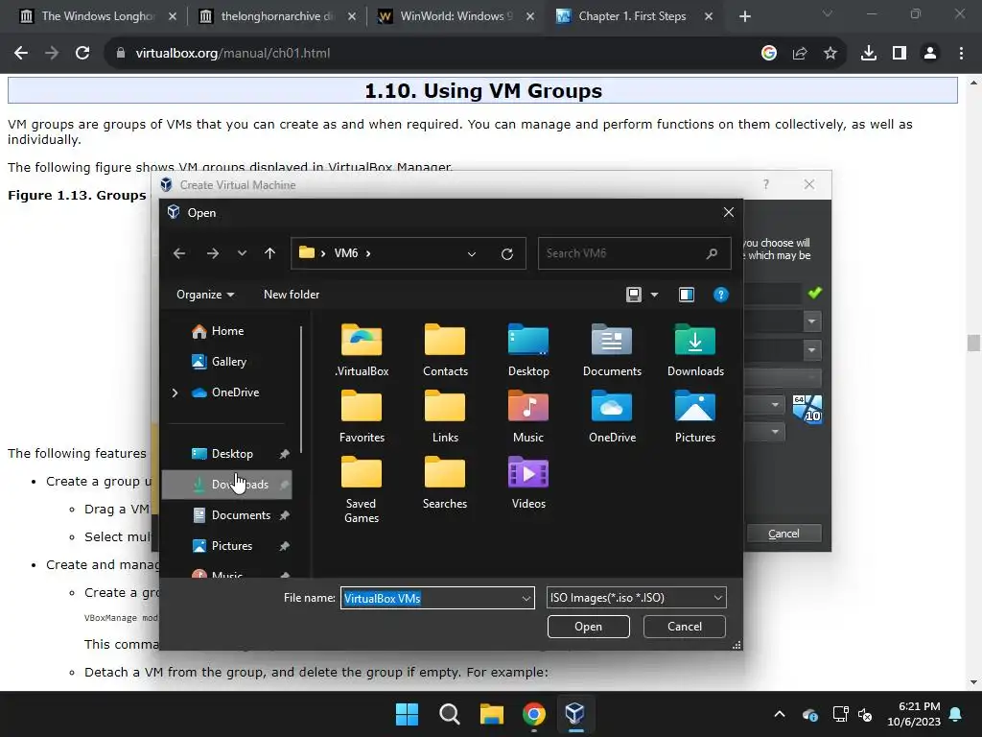The width and height of the screenshot is (982, 737).
Task: Select the Videos folder
Action: [x=528, y=484]
